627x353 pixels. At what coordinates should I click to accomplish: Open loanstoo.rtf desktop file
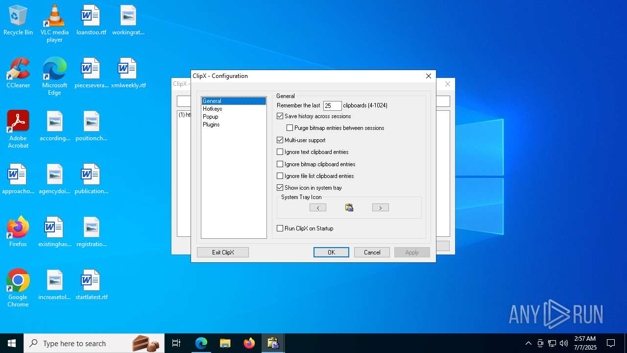(x=91, y=21)
